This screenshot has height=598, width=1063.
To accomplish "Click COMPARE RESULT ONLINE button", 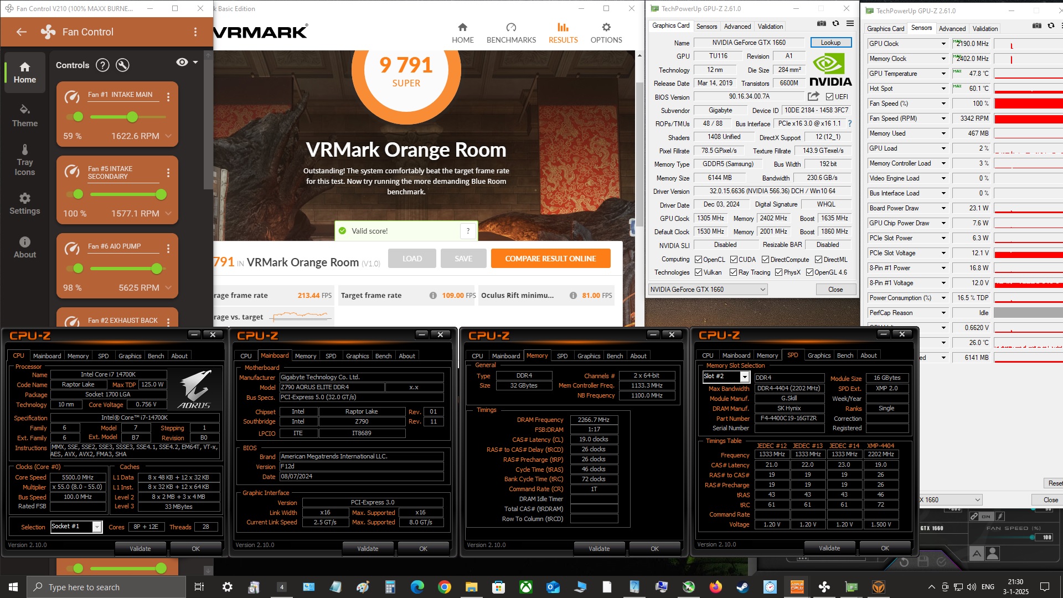I will coord(550,259).
